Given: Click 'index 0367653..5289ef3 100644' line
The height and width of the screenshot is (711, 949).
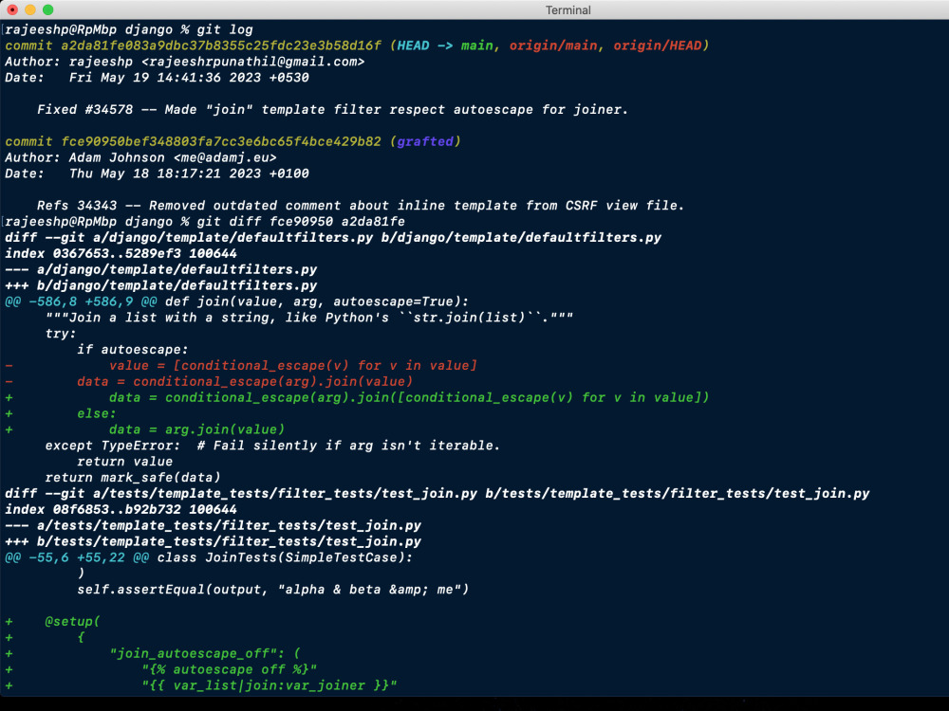Looking at the screenshot, I should (x=121, y=253).
